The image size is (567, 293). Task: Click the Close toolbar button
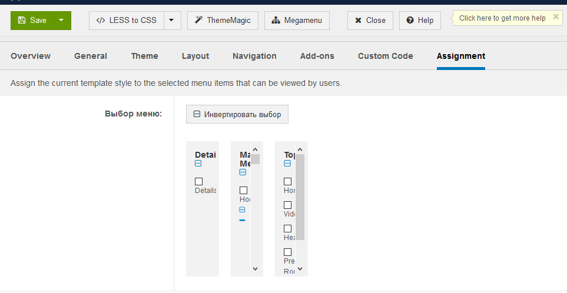(370, 20)
